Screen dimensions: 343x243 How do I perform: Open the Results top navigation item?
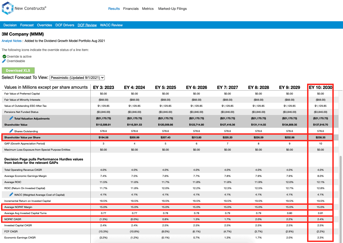(114, 9)
